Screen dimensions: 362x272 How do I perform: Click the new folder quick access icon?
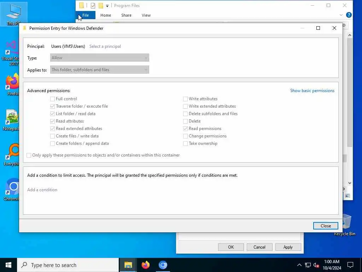coord(101,6)
